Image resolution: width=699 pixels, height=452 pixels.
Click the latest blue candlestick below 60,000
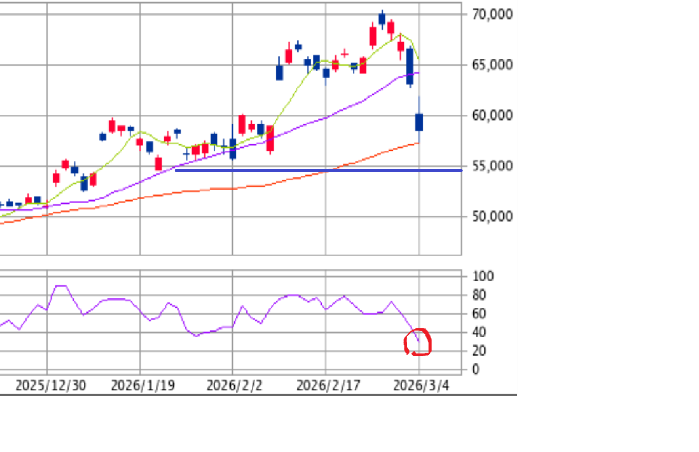click(x=419, y=122)
